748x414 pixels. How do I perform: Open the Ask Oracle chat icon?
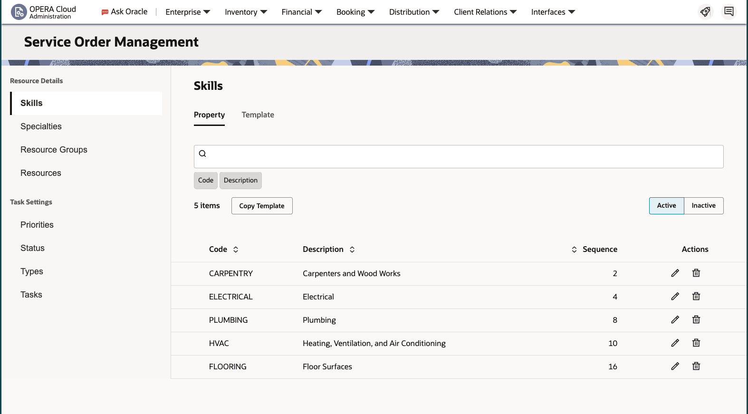click(x=105, y=12)
